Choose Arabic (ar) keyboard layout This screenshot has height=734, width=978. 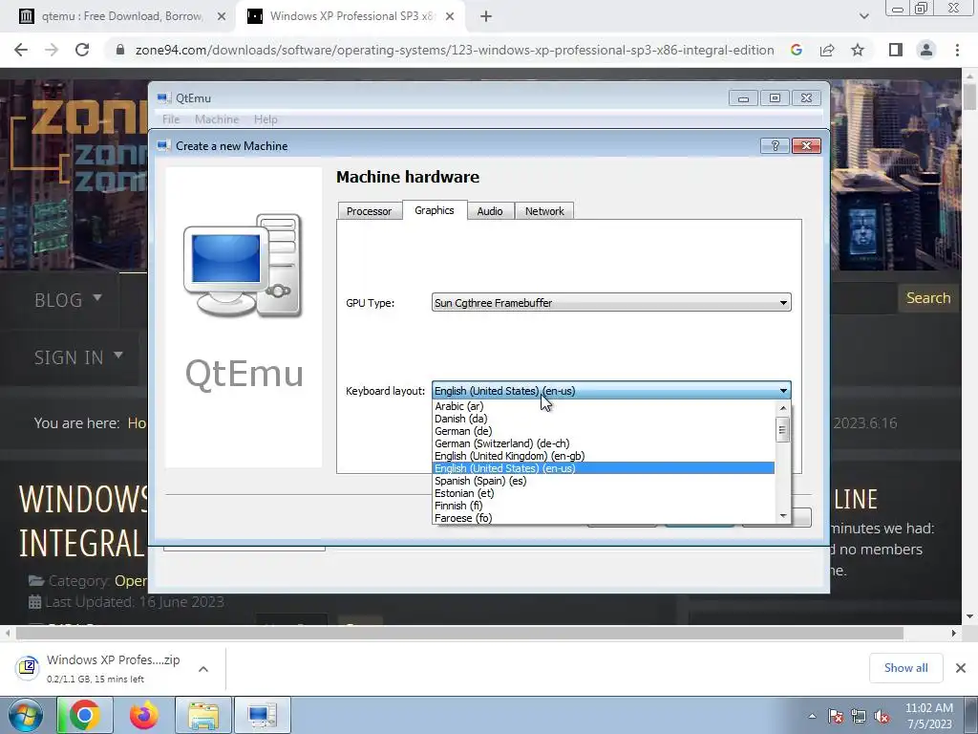(604, 406)
